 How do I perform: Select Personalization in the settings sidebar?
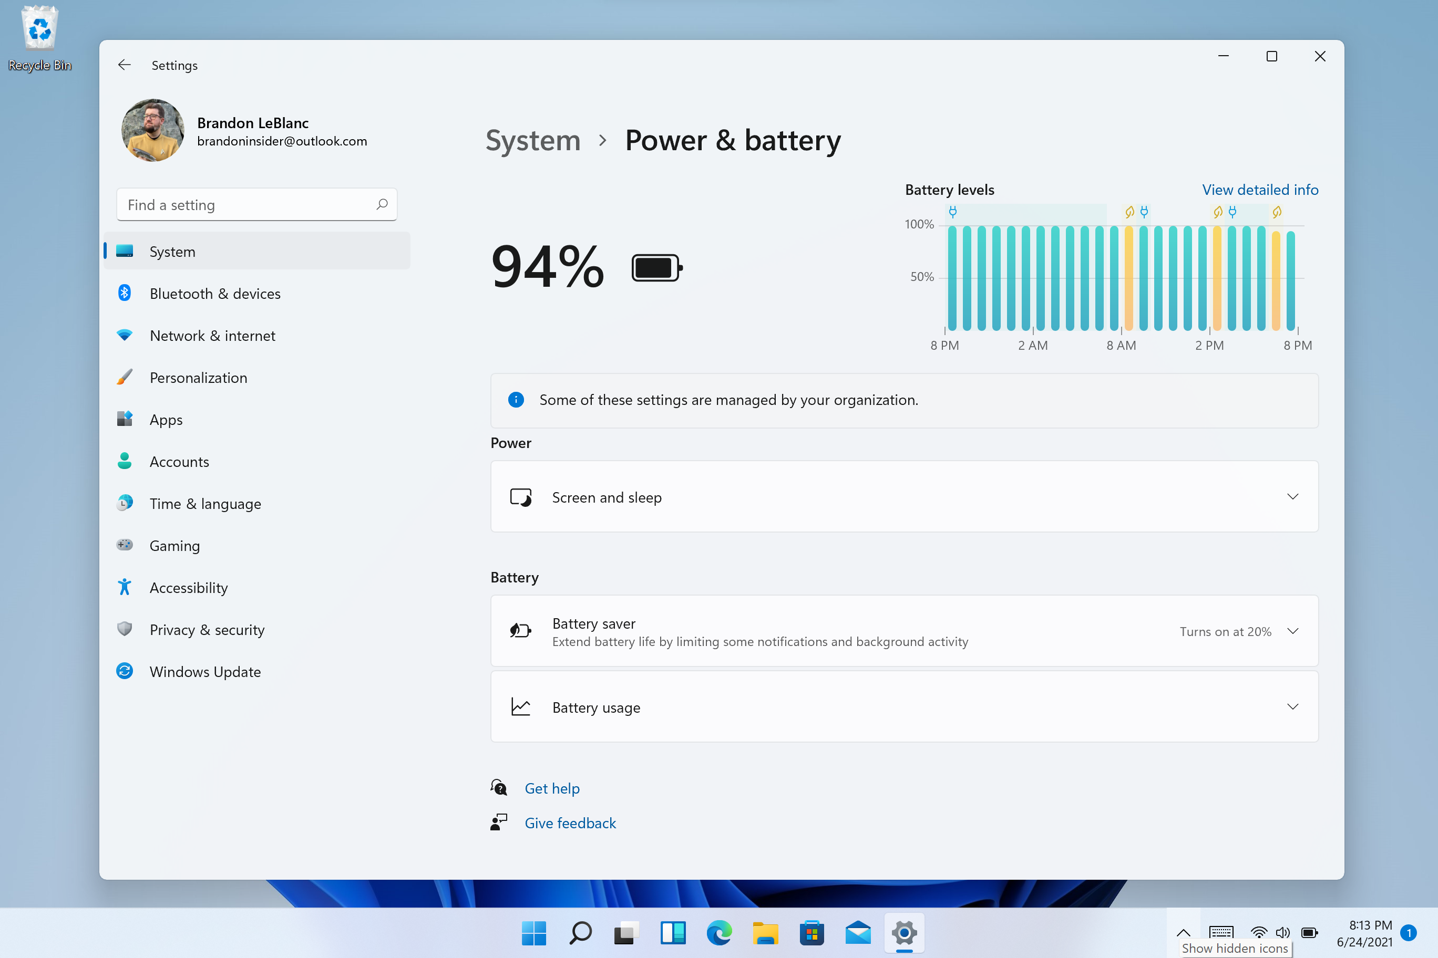[198, 377]
